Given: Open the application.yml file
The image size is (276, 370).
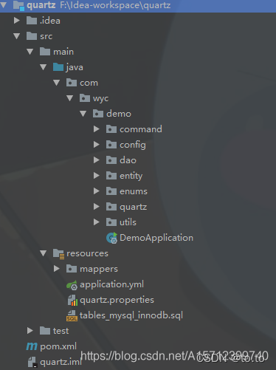Looking at the screenshot, I should coord(111,284).
